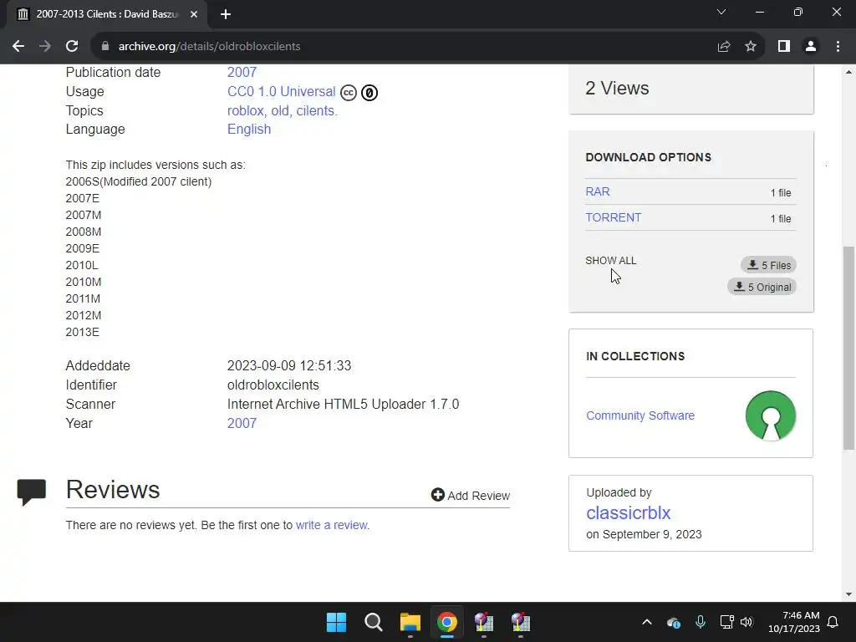Click the public domain zero icon
This screenshot has height=642, width=856.
click(x=369, y=93)
